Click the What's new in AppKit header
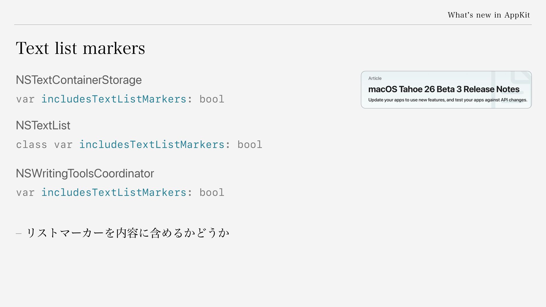This screenshot has width=546, height=307. [489, 15]
